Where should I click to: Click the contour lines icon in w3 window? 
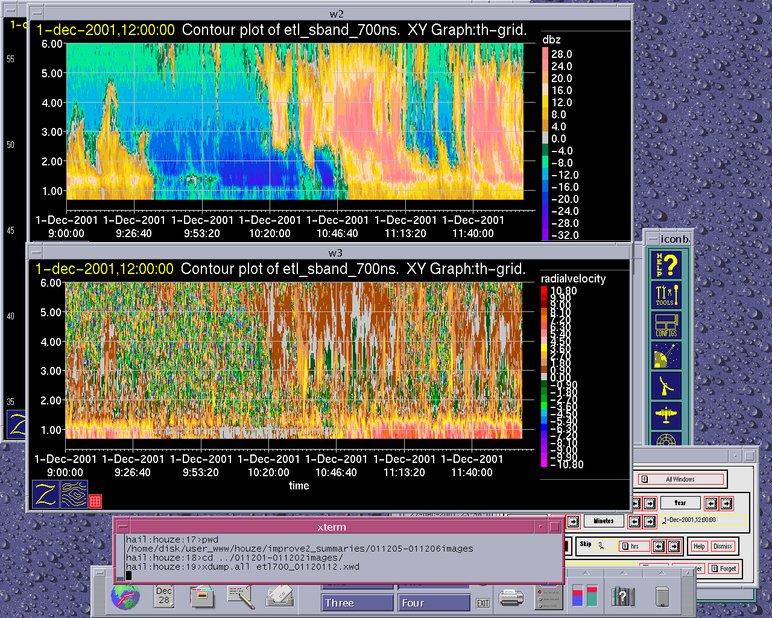point(74,494)
